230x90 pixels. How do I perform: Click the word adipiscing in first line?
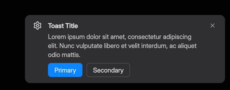point(177,37)
